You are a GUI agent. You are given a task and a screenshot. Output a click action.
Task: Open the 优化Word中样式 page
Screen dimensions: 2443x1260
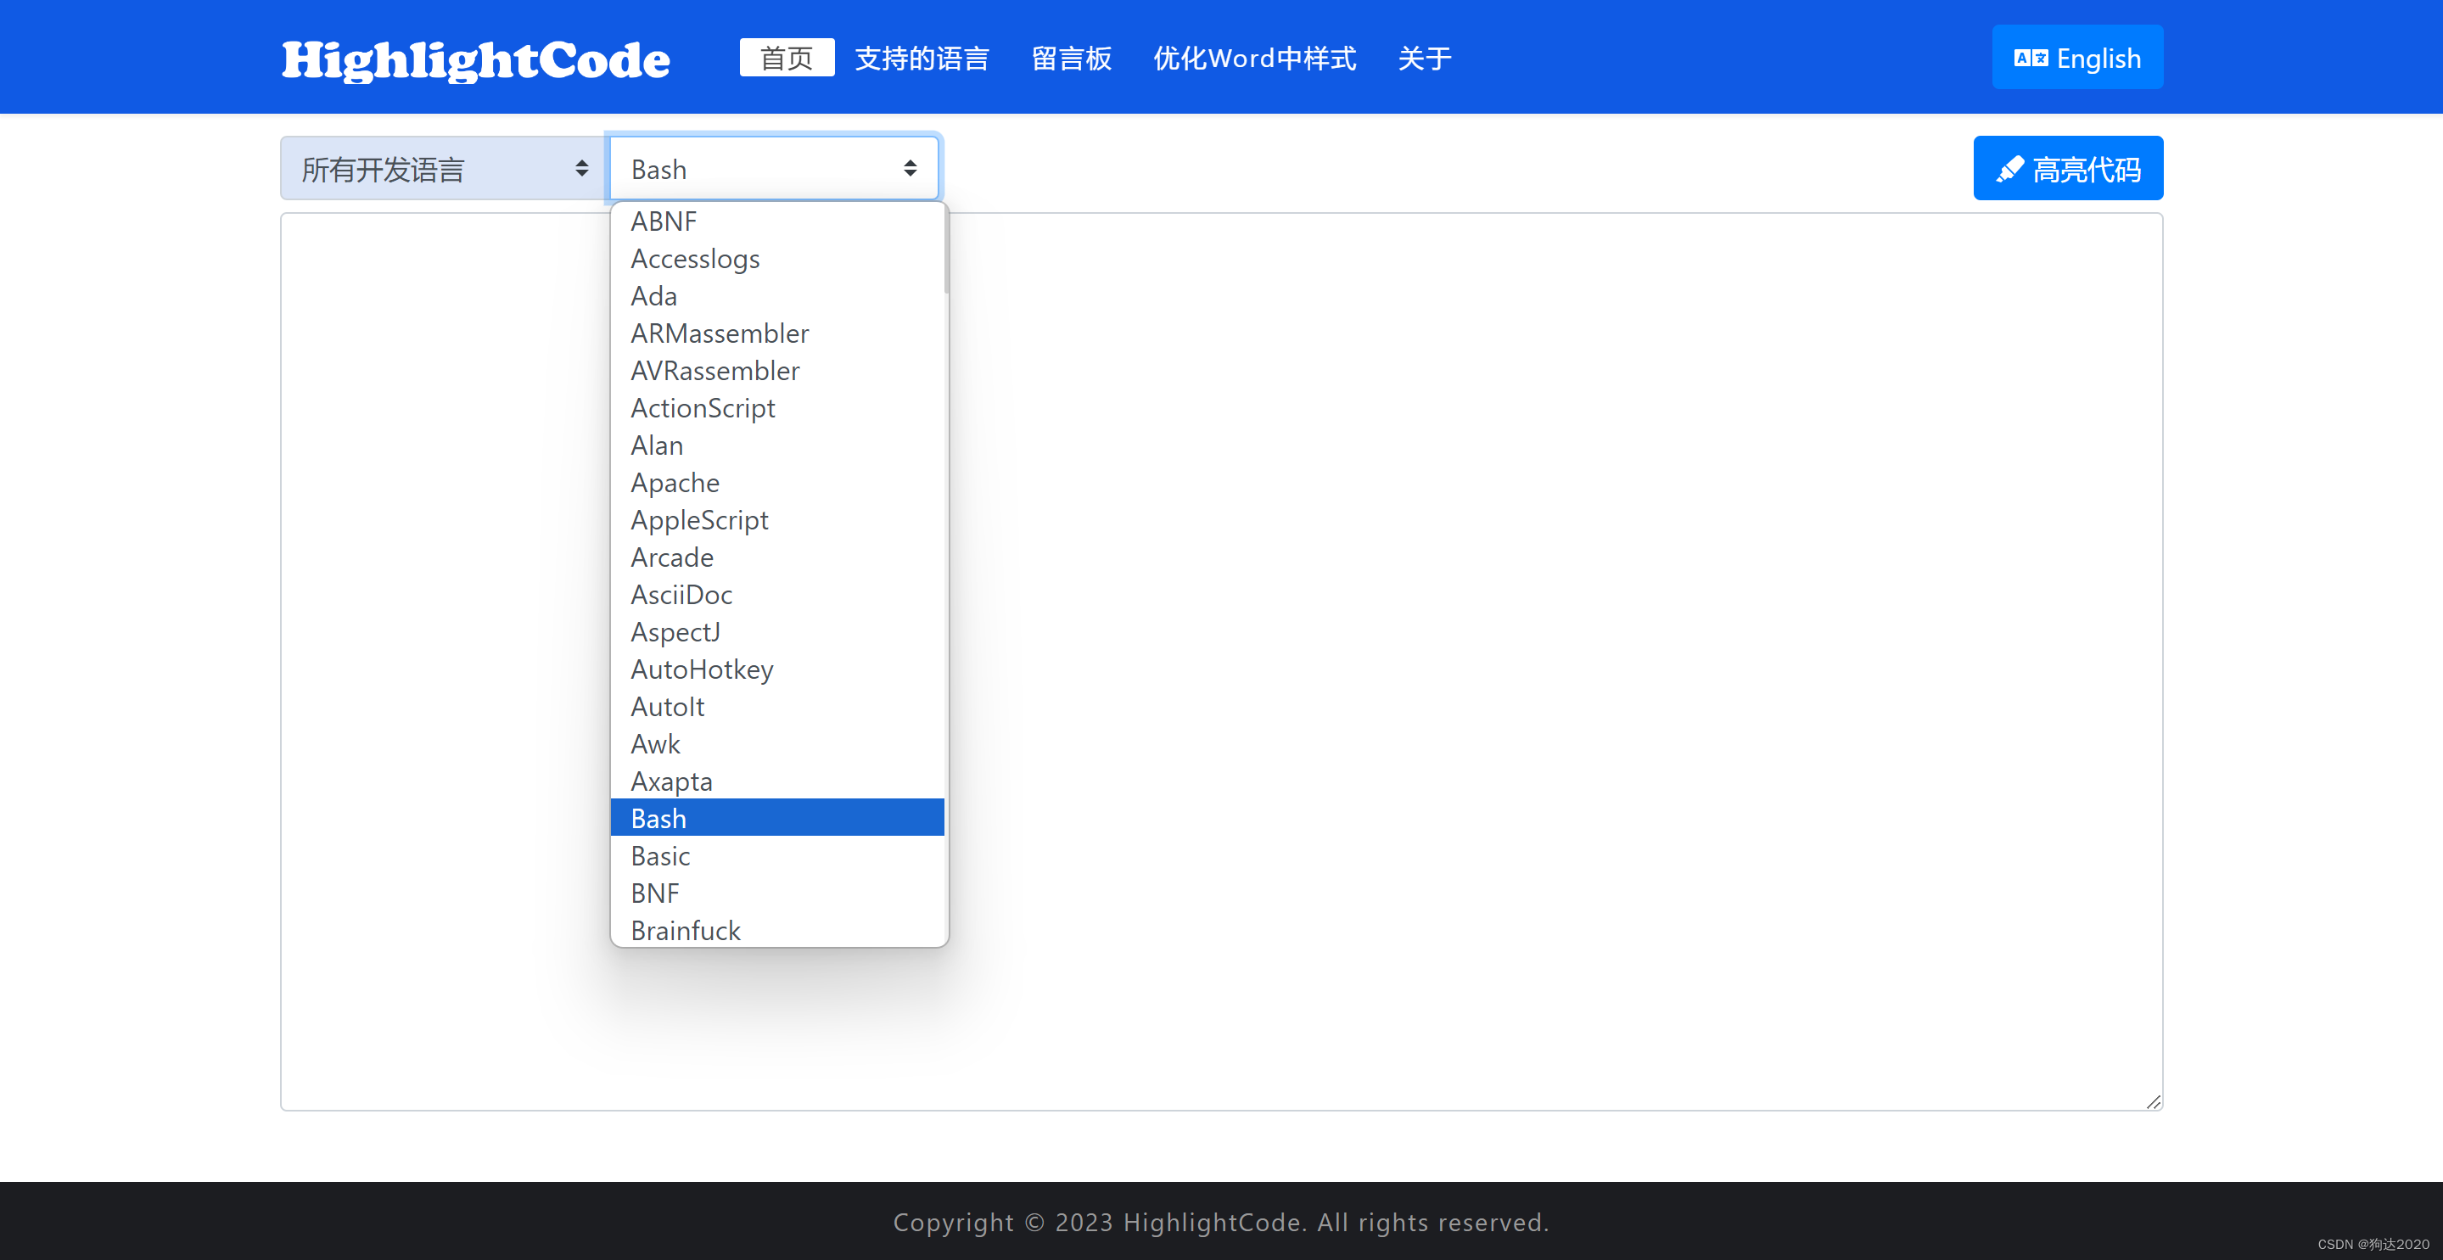click(1253, 57)
